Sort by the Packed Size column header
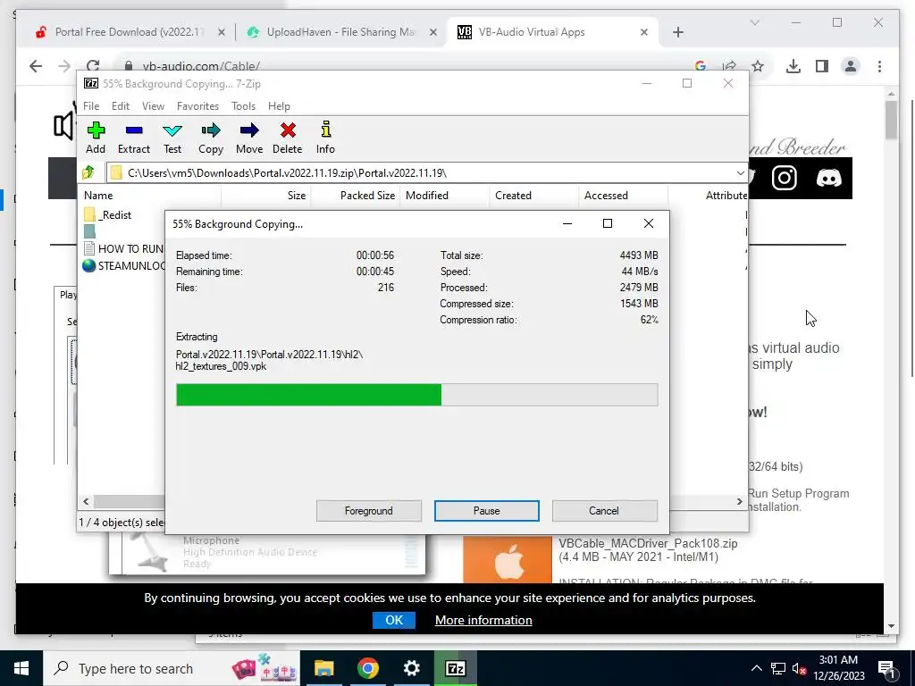 356,196
